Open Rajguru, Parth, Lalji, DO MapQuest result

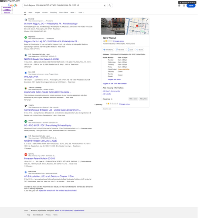click(x=52, y=41)
